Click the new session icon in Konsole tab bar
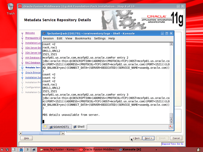203x152 pixels. point(45,127)
